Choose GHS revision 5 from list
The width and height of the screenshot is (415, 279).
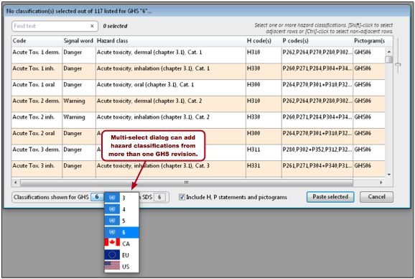(121, 221)
